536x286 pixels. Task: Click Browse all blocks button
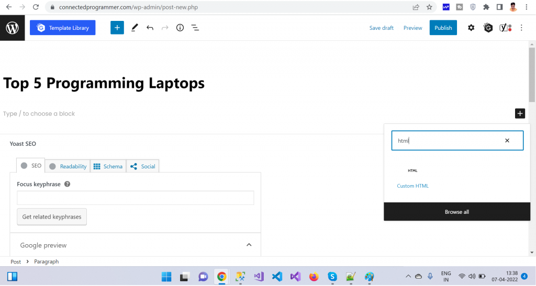coord(457,212)
